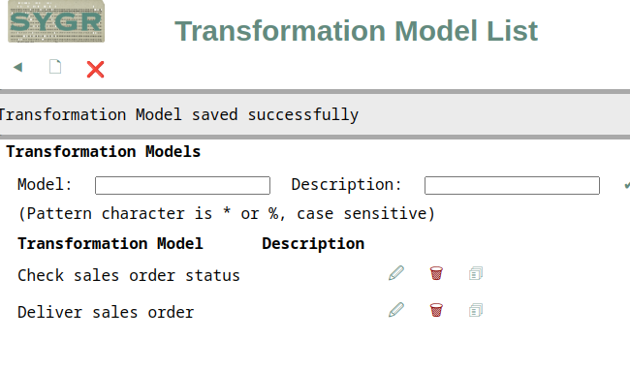Image resolution: width=630 pixels, height=371 pixels.
Task: Click the red X cancel icon
Action: 95,69
